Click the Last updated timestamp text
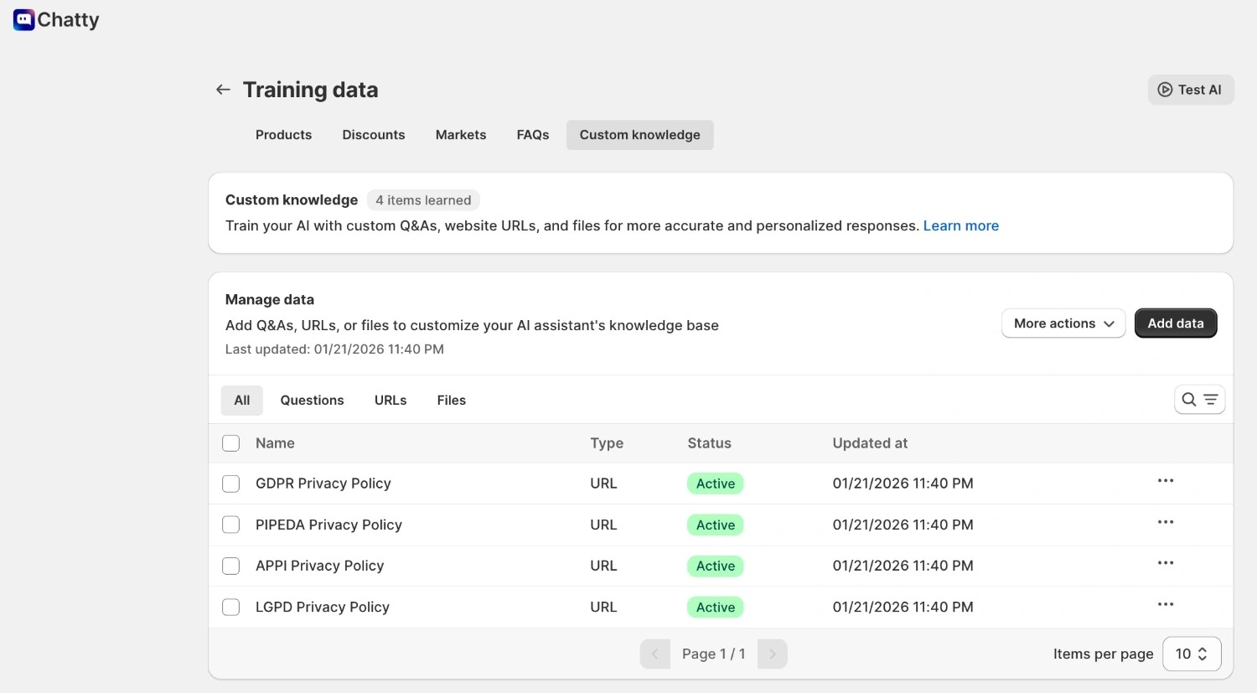This screenshot has width=1257, height=693. point(334,349)
